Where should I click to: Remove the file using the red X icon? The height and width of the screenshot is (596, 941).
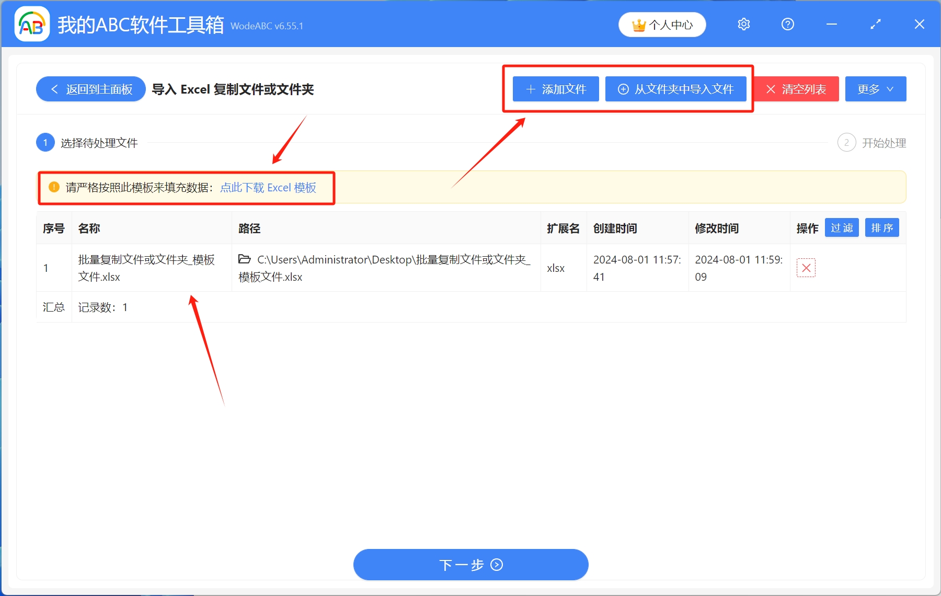tap(806, 268)
